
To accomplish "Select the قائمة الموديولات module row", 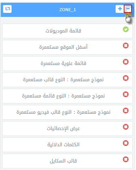I will tap(67, 31).
